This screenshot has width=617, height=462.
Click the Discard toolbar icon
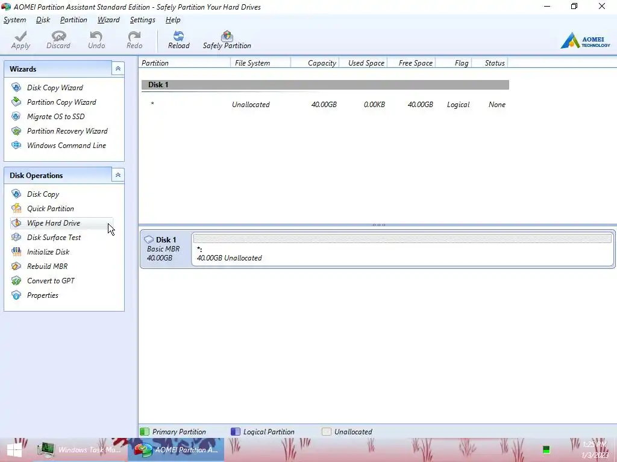click(58, 36)
